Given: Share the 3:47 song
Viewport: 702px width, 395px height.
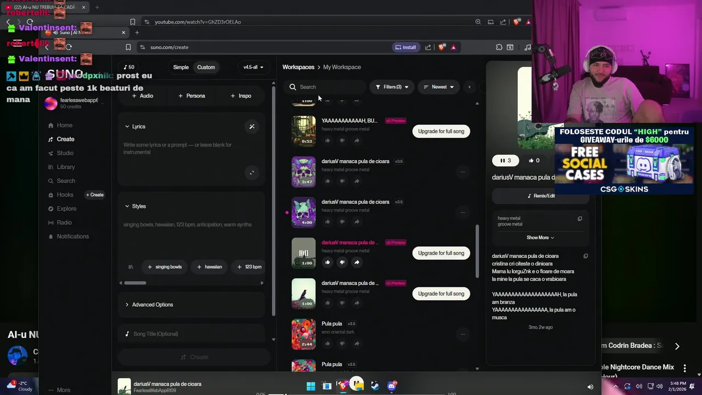Looking at the screenshot, I should click(x=356, y=181).
